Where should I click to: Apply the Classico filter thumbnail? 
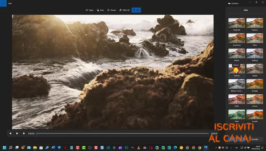pyautogui.click(x=255, y=23)
